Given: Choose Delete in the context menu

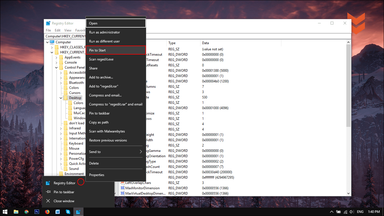Looking at the screenshot, I should (116, 163).
